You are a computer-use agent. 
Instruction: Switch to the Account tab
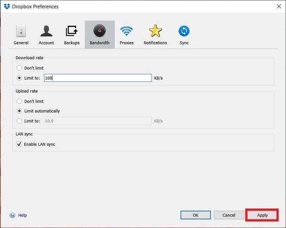pos(46,35)
